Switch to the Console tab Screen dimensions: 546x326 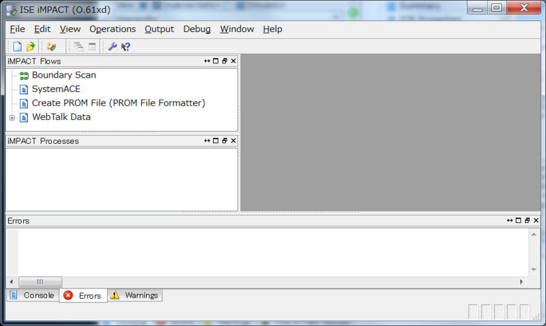coord(32,295)
